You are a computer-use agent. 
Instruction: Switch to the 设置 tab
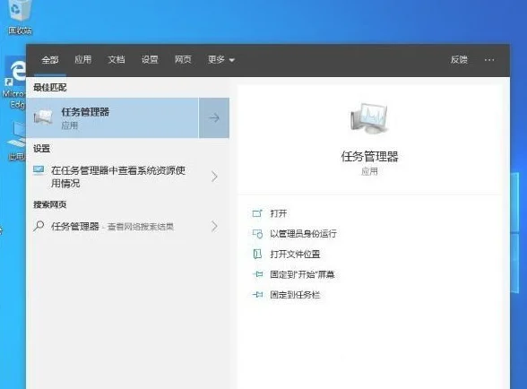(150, 60)
